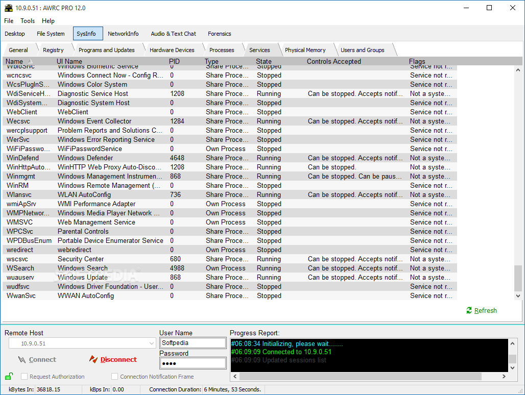Select the WerSvc service row
The image size is (525, 395).
(230, 139)
